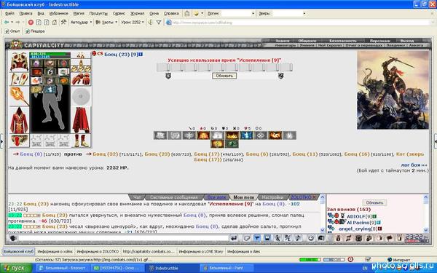The height and width of the screenshot is (273, 437).
Task: Click the smiley face icon in chat bar
Action: (x=311, y=238)
